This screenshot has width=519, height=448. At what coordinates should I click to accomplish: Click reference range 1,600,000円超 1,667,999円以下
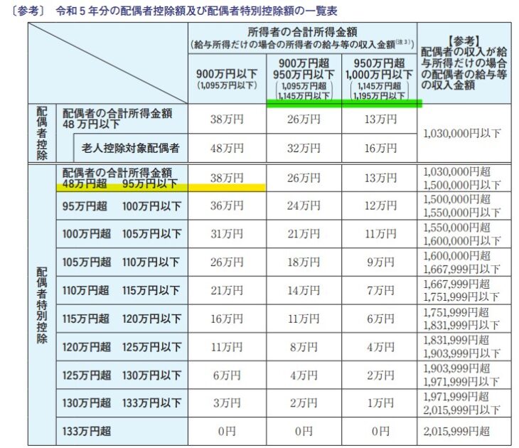click(462, 262)
